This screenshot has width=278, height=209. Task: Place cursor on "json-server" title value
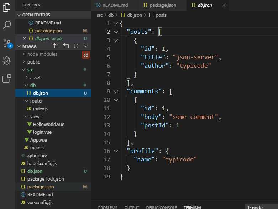point(195,57)
